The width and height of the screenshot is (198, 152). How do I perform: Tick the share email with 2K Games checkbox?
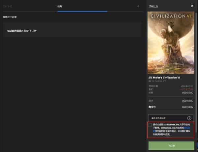point(150,125)
